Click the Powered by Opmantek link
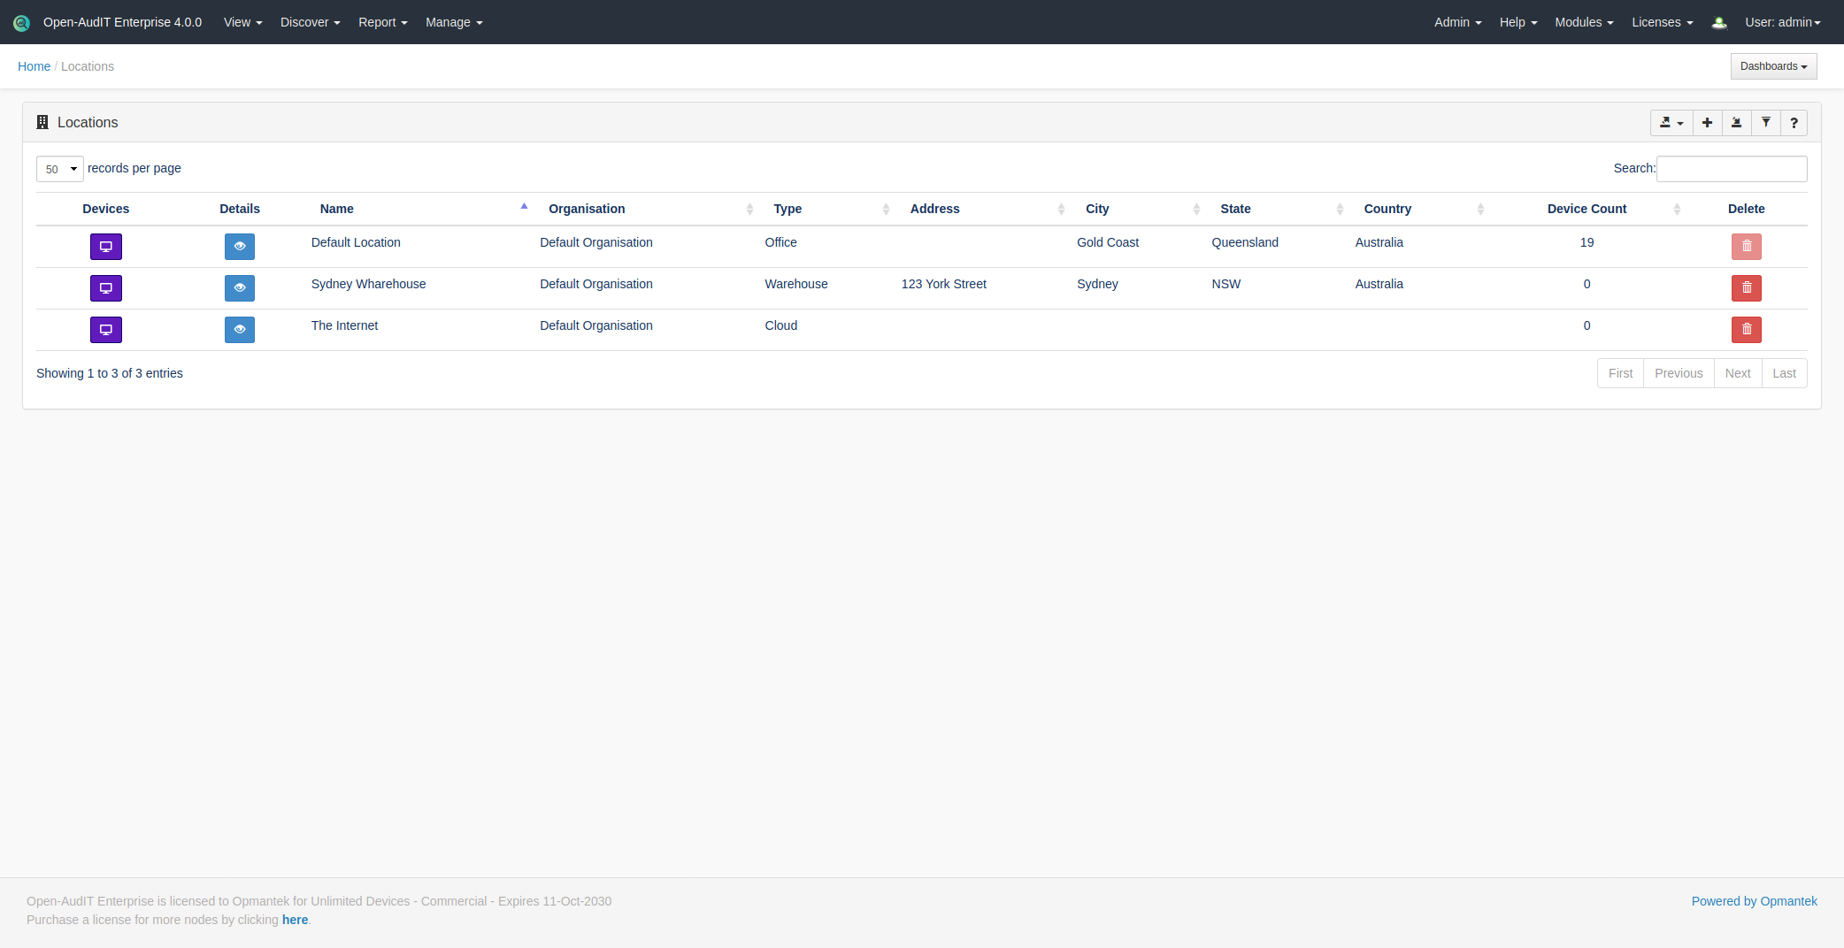 (x=1754, y=901)
